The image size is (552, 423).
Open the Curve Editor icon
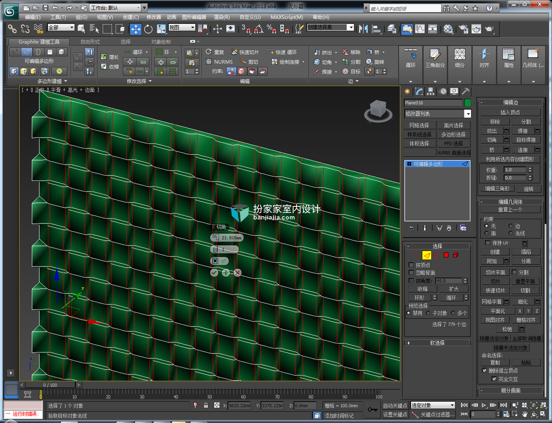[x=420, y=29]
